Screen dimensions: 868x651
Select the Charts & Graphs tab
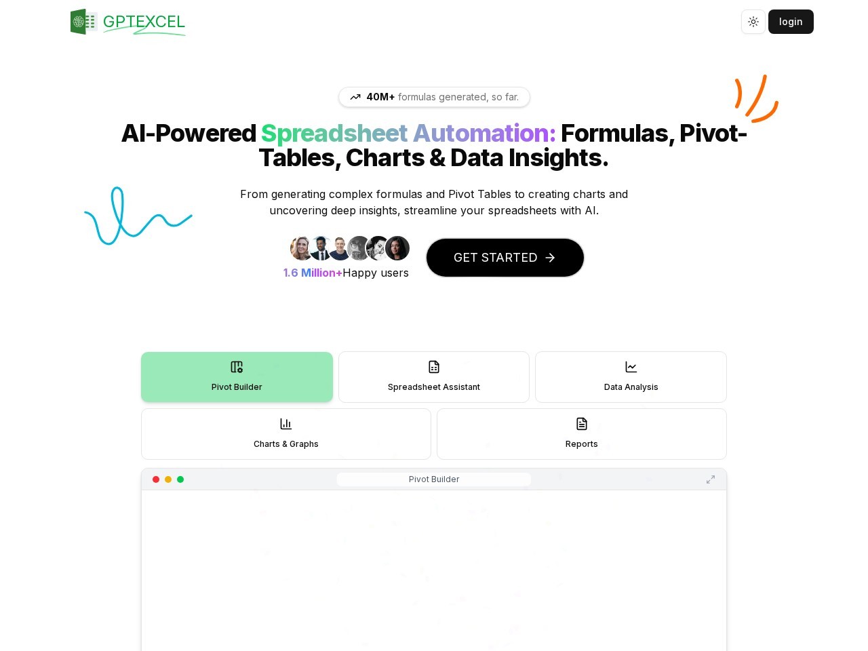tap(286, 434)
